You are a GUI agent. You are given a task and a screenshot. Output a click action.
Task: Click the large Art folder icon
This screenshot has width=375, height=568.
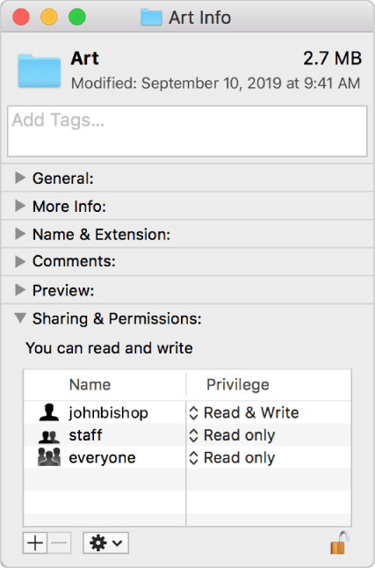pyautogui.click(x=40, y=70)
